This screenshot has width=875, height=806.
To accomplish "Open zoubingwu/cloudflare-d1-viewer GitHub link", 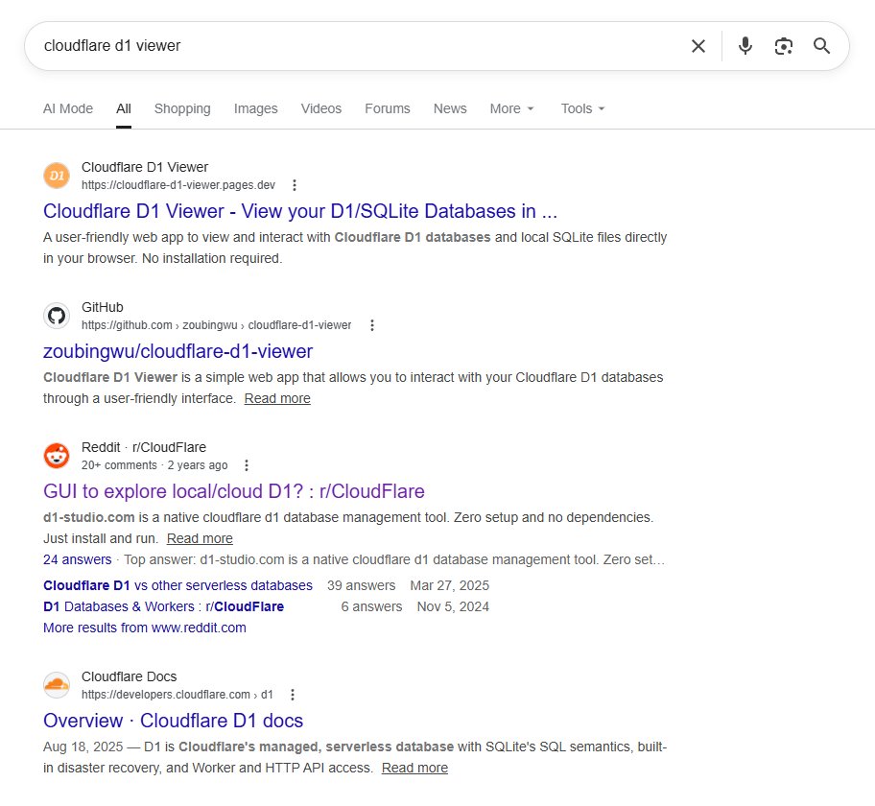I will (x=178, y=351).
